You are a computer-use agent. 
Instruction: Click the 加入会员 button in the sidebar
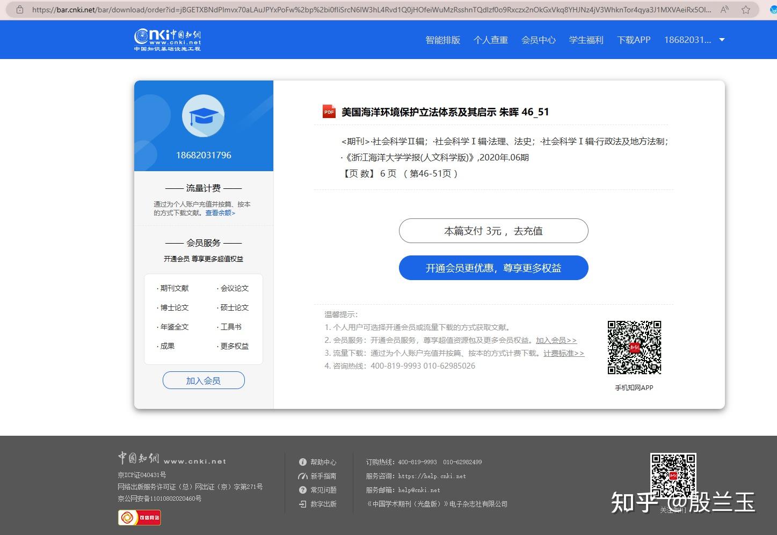click(x=204, y=380)
